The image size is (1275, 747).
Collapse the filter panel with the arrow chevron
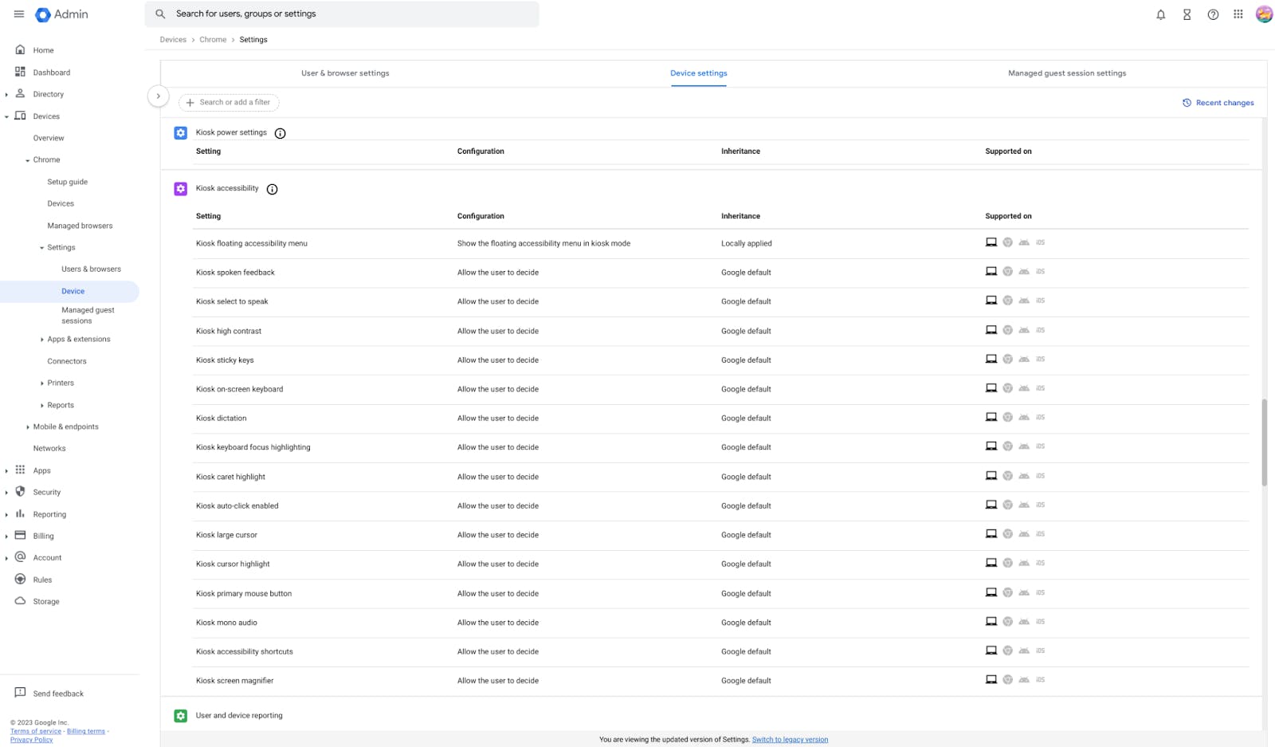159,96
